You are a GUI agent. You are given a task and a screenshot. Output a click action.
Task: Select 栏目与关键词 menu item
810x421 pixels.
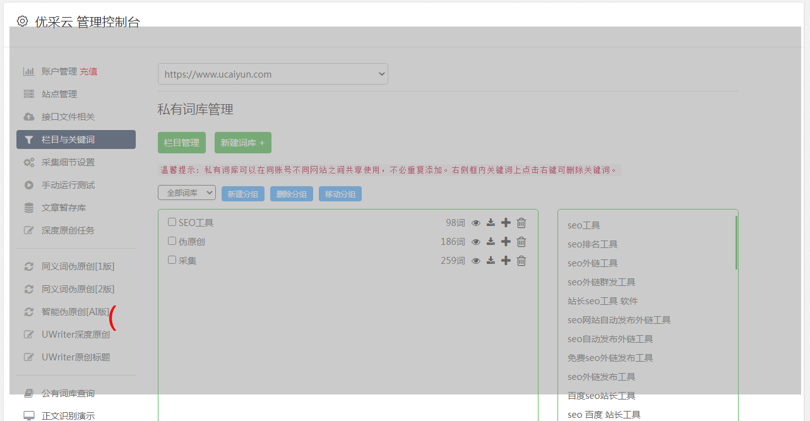coord(76,139)
